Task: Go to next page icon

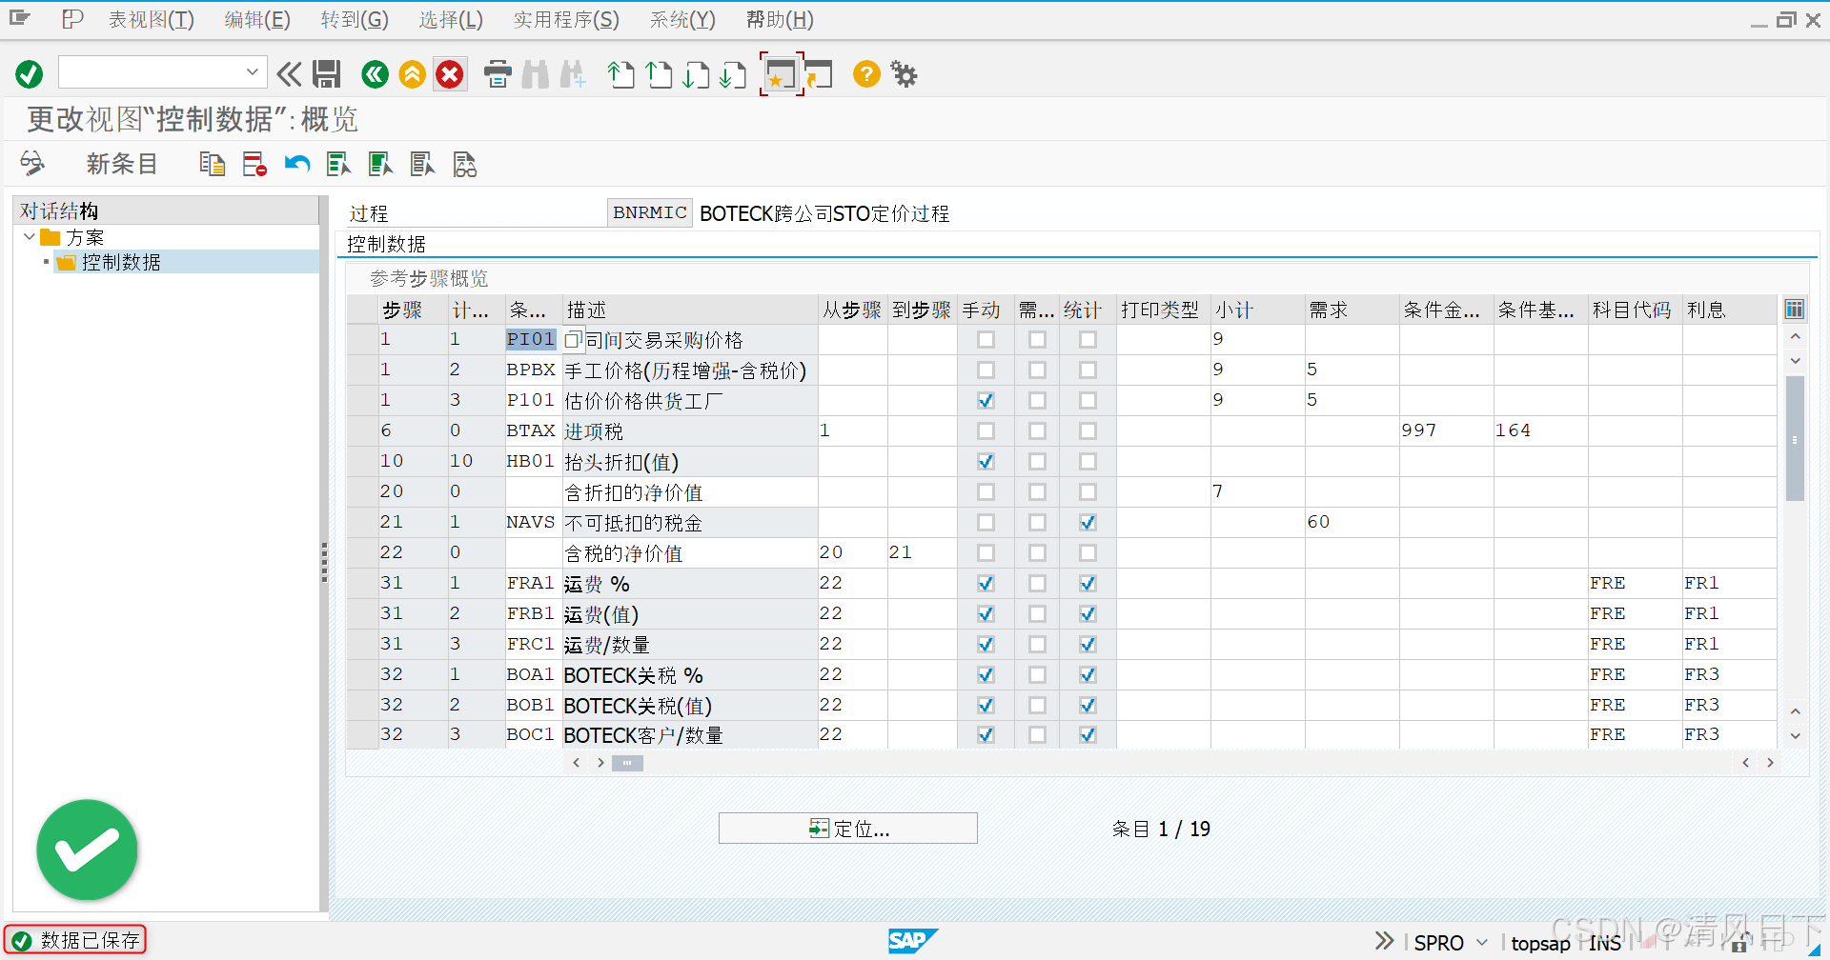Action: (x=696, y=74)
